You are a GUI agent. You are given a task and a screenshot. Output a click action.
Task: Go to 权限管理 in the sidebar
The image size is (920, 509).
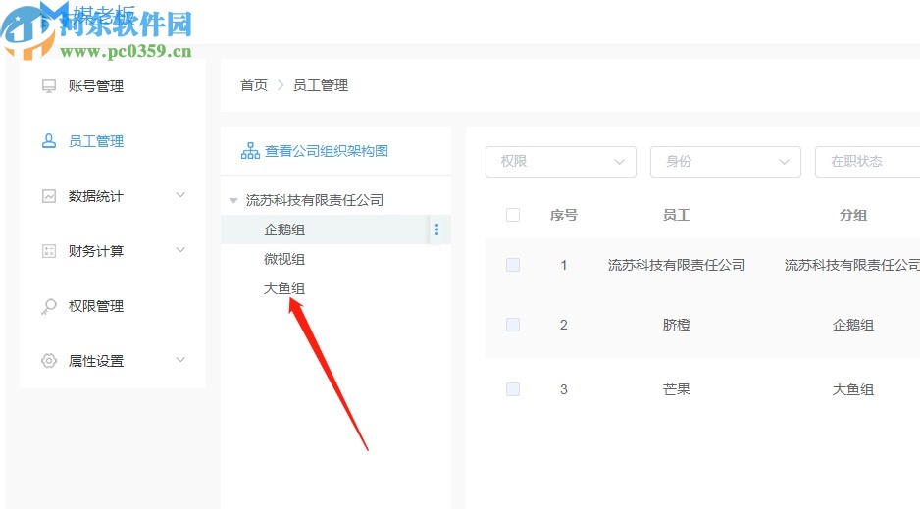coord(96,306)
